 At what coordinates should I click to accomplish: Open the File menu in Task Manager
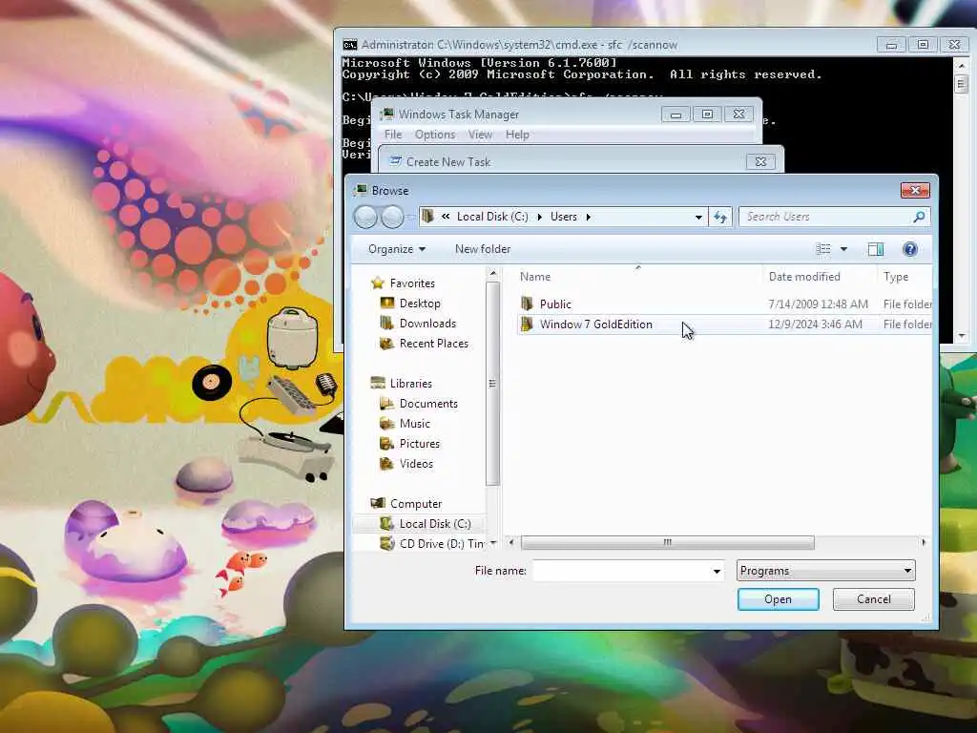[393, 135]
